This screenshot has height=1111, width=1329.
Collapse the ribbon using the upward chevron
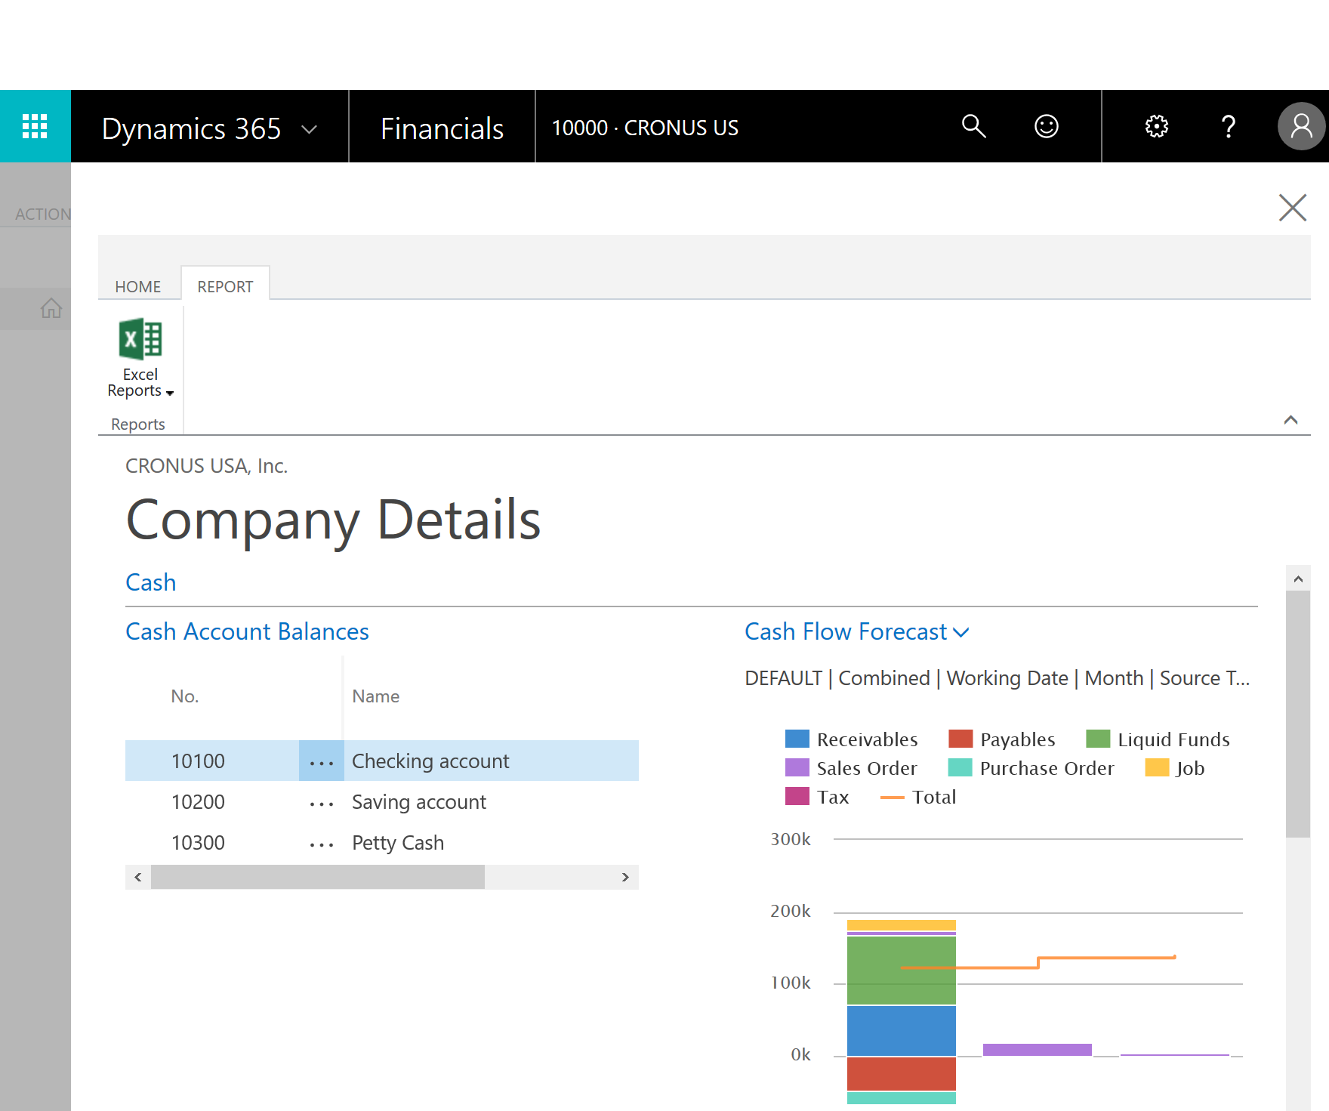[1290, 421]
